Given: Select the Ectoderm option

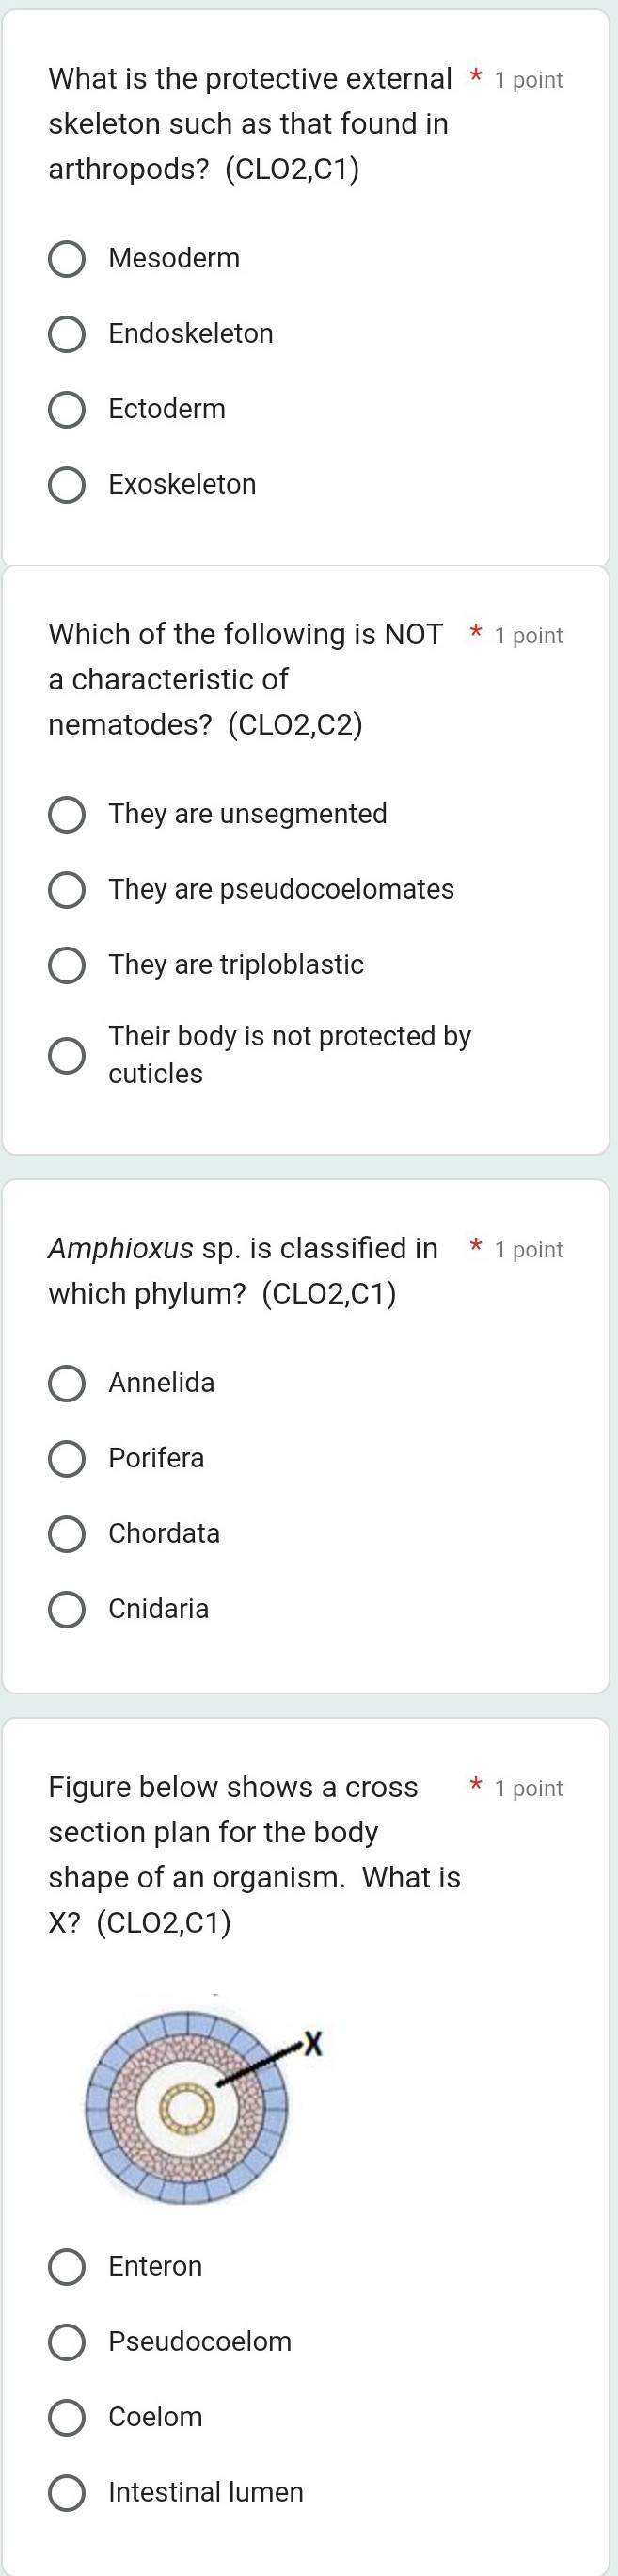Looking at the screenshot, I should (x=67, y=409).
